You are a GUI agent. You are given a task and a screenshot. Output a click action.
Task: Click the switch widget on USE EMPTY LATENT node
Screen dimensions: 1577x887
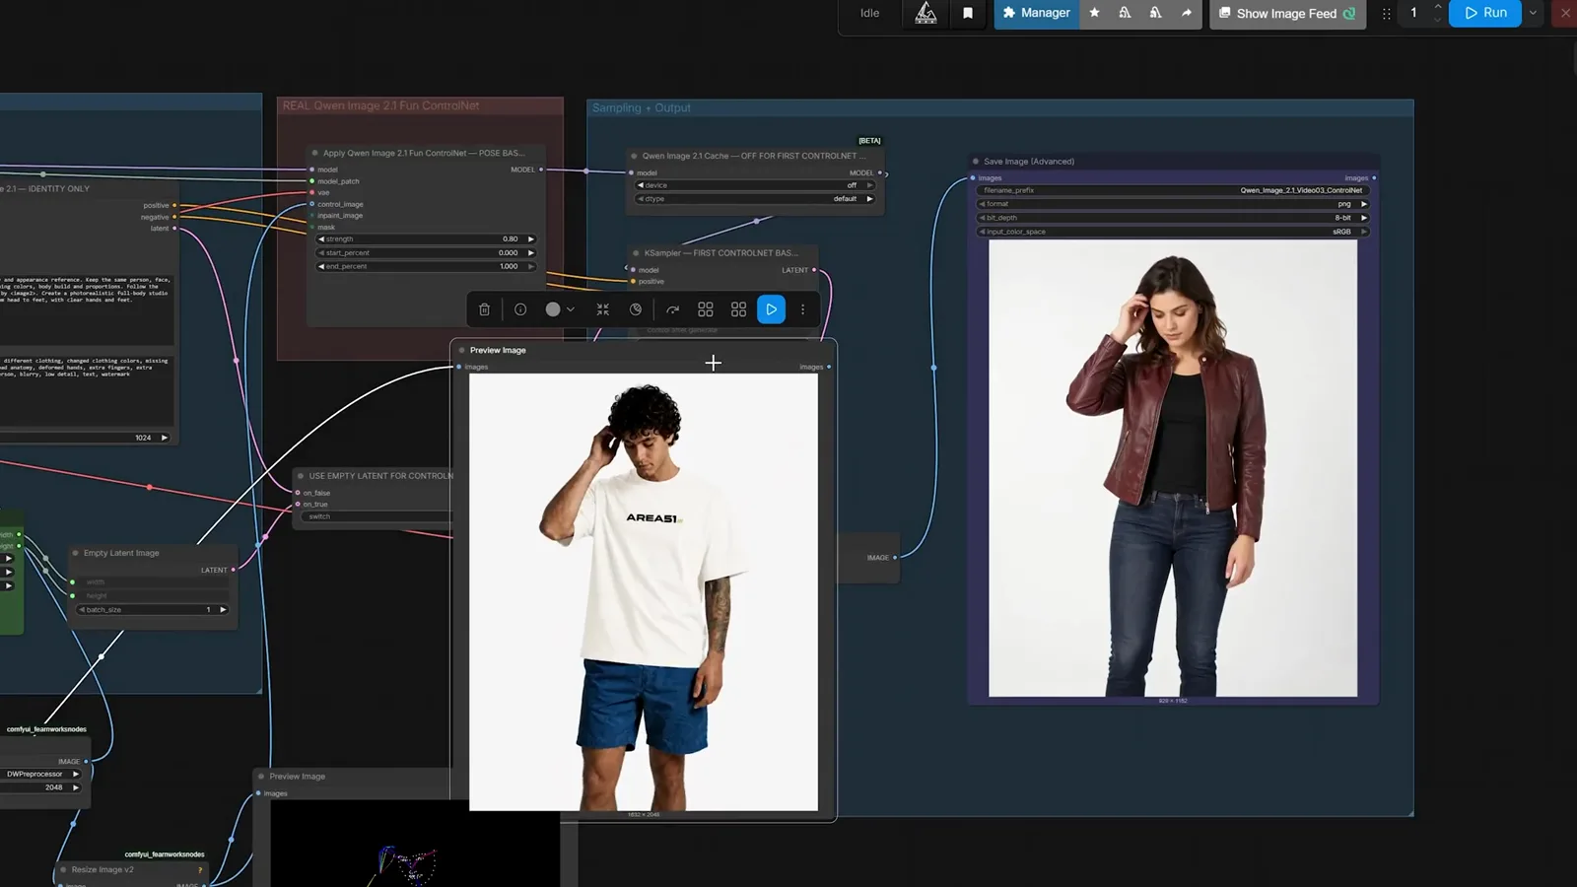(377, 516)
